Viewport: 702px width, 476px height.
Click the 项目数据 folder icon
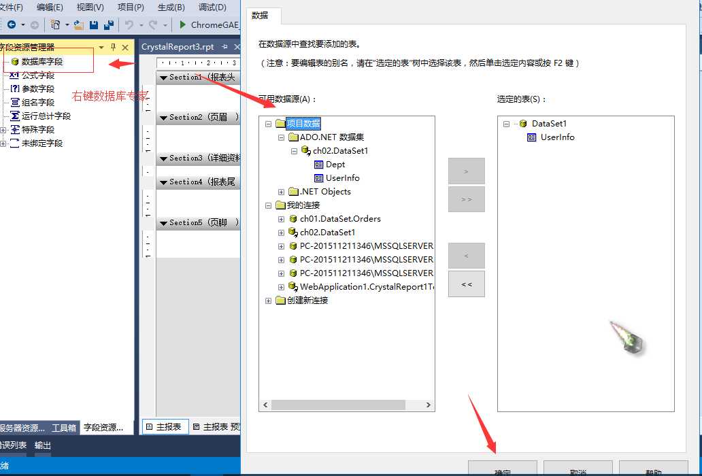pos(281,124)
